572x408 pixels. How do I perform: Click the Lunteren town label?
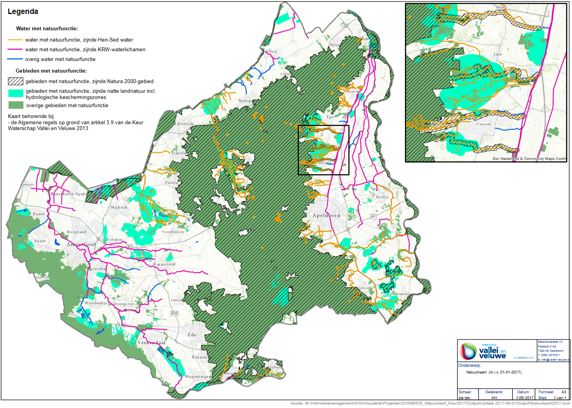pos(176,300)
